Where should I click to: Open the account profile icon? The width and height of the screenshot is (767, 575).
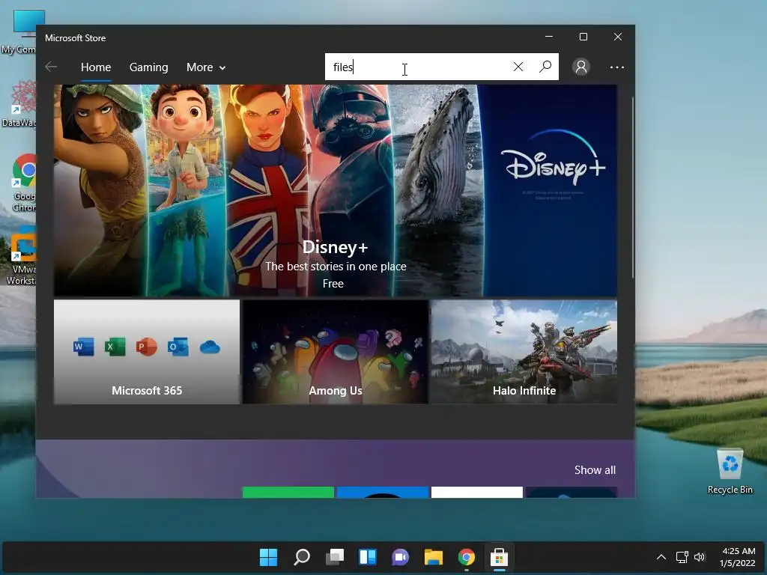[581, 67]
